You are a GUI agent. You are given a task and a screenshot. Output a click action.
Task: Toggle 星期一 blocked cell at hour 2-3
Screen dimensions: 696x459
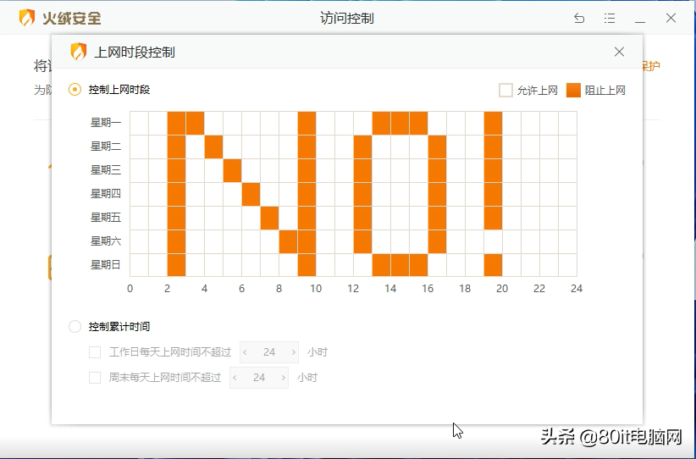(x=176, y=123)
